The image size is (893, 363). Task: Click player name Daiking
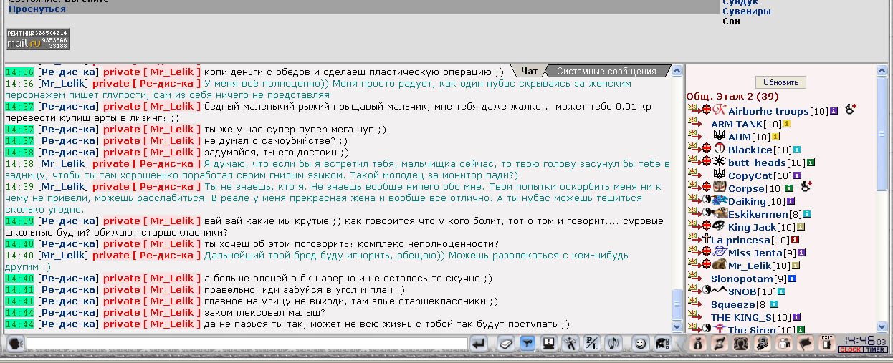tap(747, 201)
